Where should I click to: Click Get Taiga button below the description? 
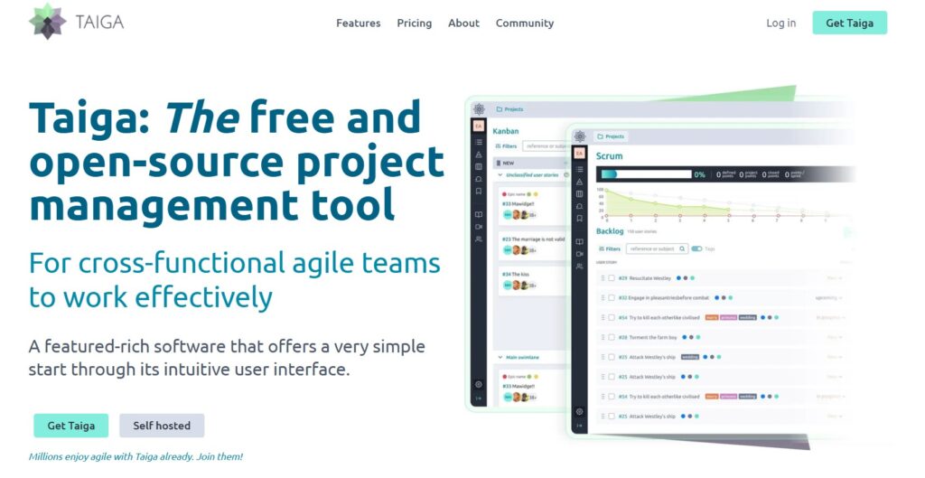(x=70, y=426)
